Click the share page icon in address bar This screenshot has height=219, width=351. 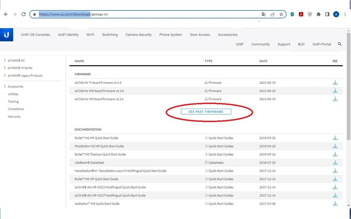click(x=272, y=14)
